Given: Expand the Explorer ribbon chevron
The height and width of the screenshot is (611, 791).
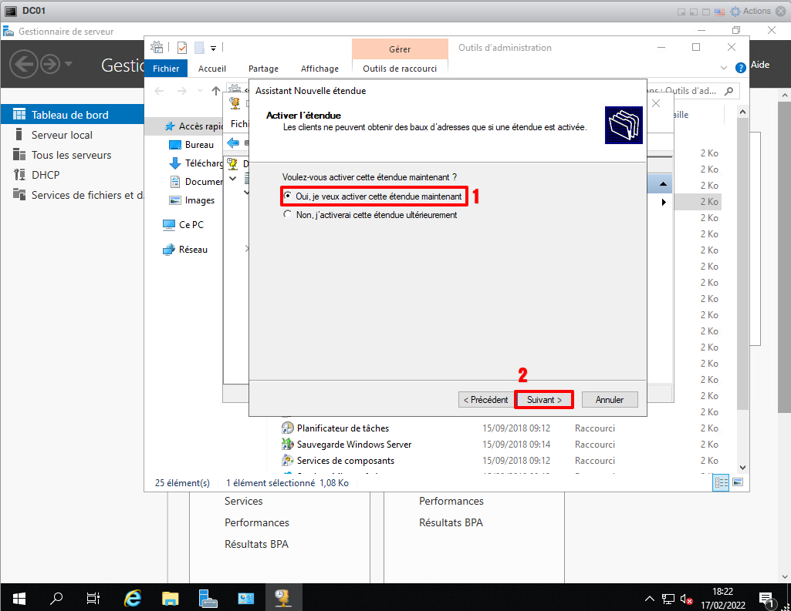Looking at the screenshot, I should pos(725,67).
